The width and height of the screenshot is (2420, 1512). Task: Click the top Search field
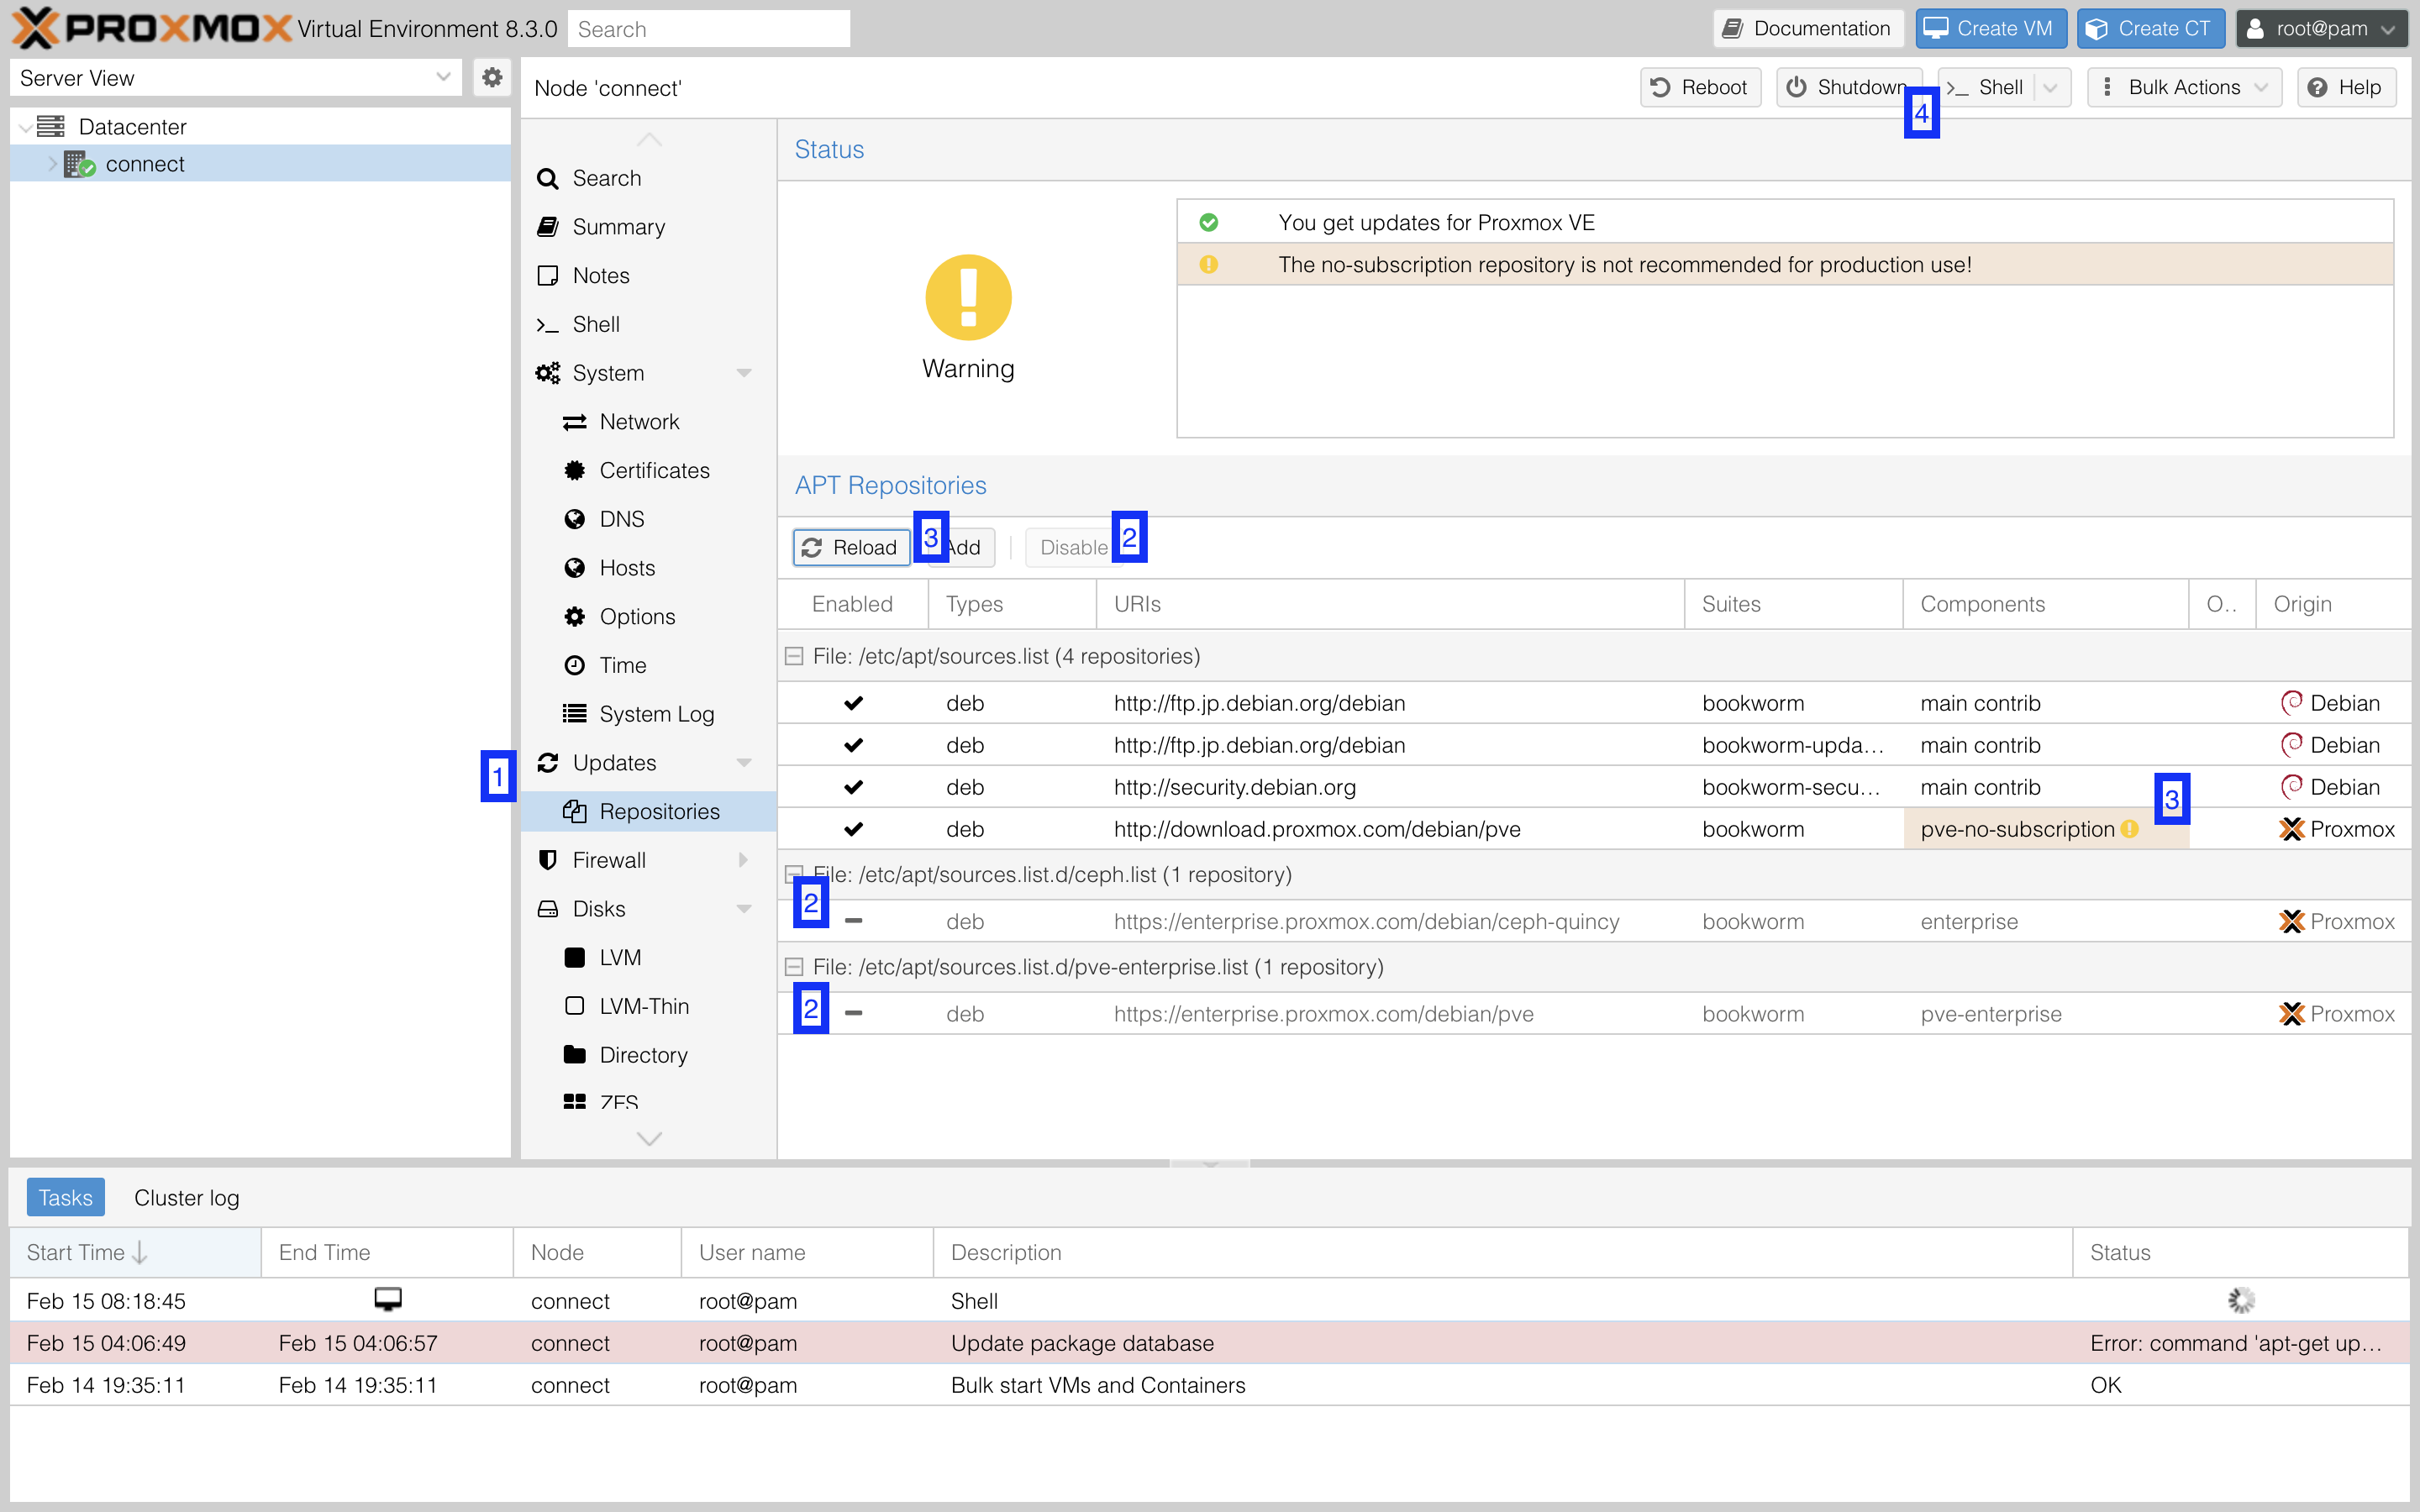click(x=708, y=29)
